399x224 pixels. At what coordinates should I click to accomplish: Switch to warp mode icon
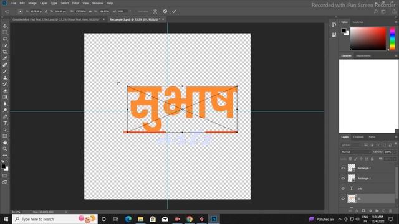[155, 11]
